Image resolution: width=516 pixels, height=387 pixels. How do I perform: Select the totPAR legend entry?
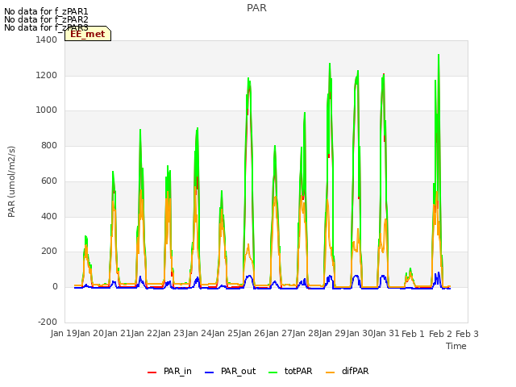pos(290,371)
